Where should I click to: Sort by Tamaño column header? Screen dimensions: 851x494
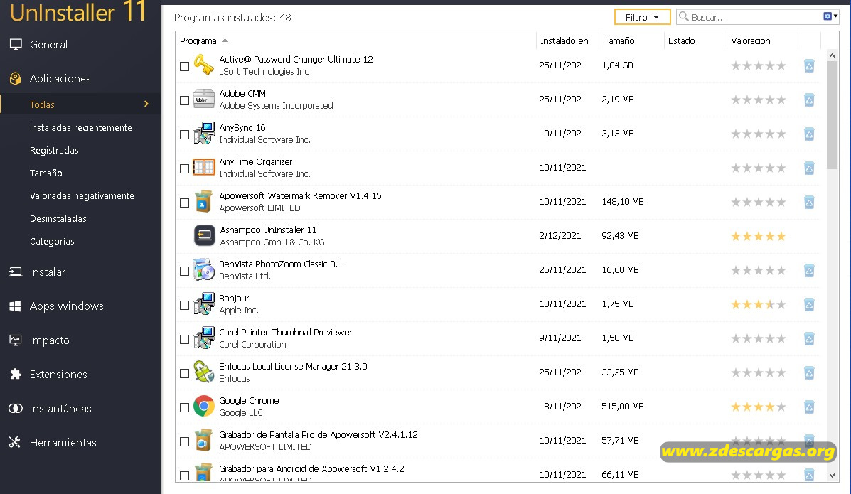619,41
